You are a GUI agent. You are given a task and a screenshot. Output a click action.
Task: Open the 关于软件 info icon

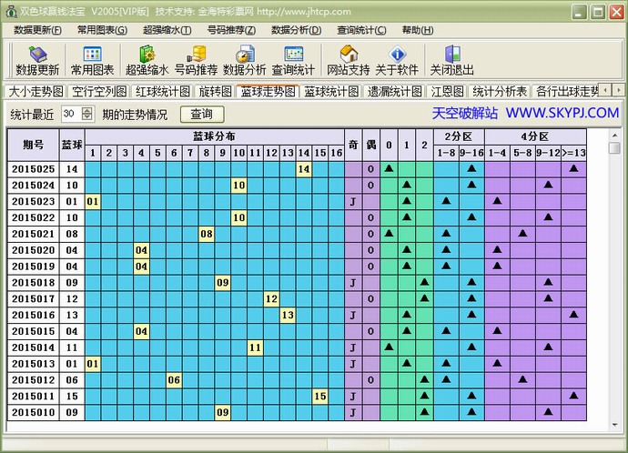click(397, 60)
